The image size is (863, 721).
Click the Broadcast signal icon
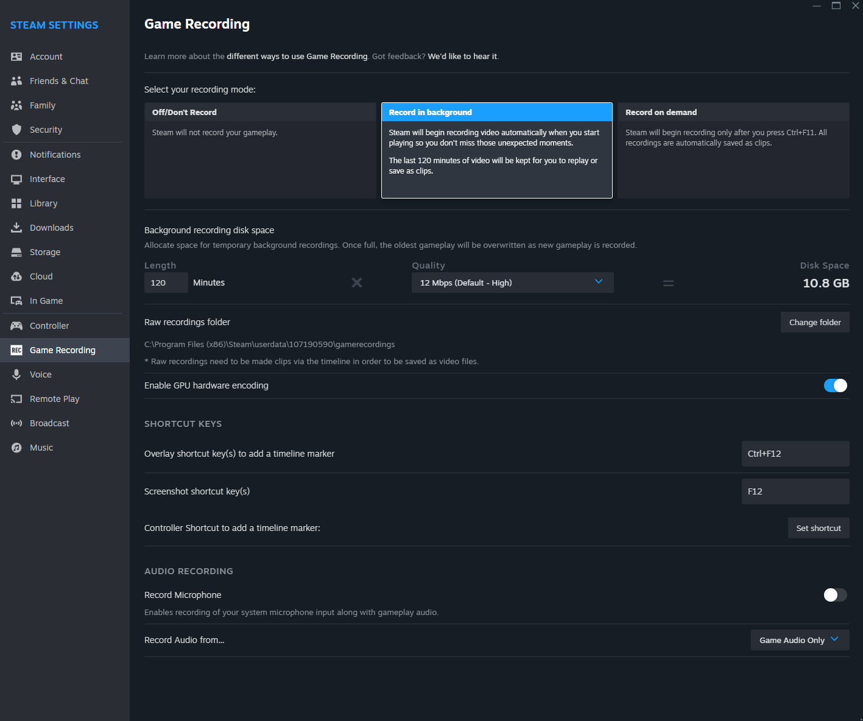coord(16,423)
